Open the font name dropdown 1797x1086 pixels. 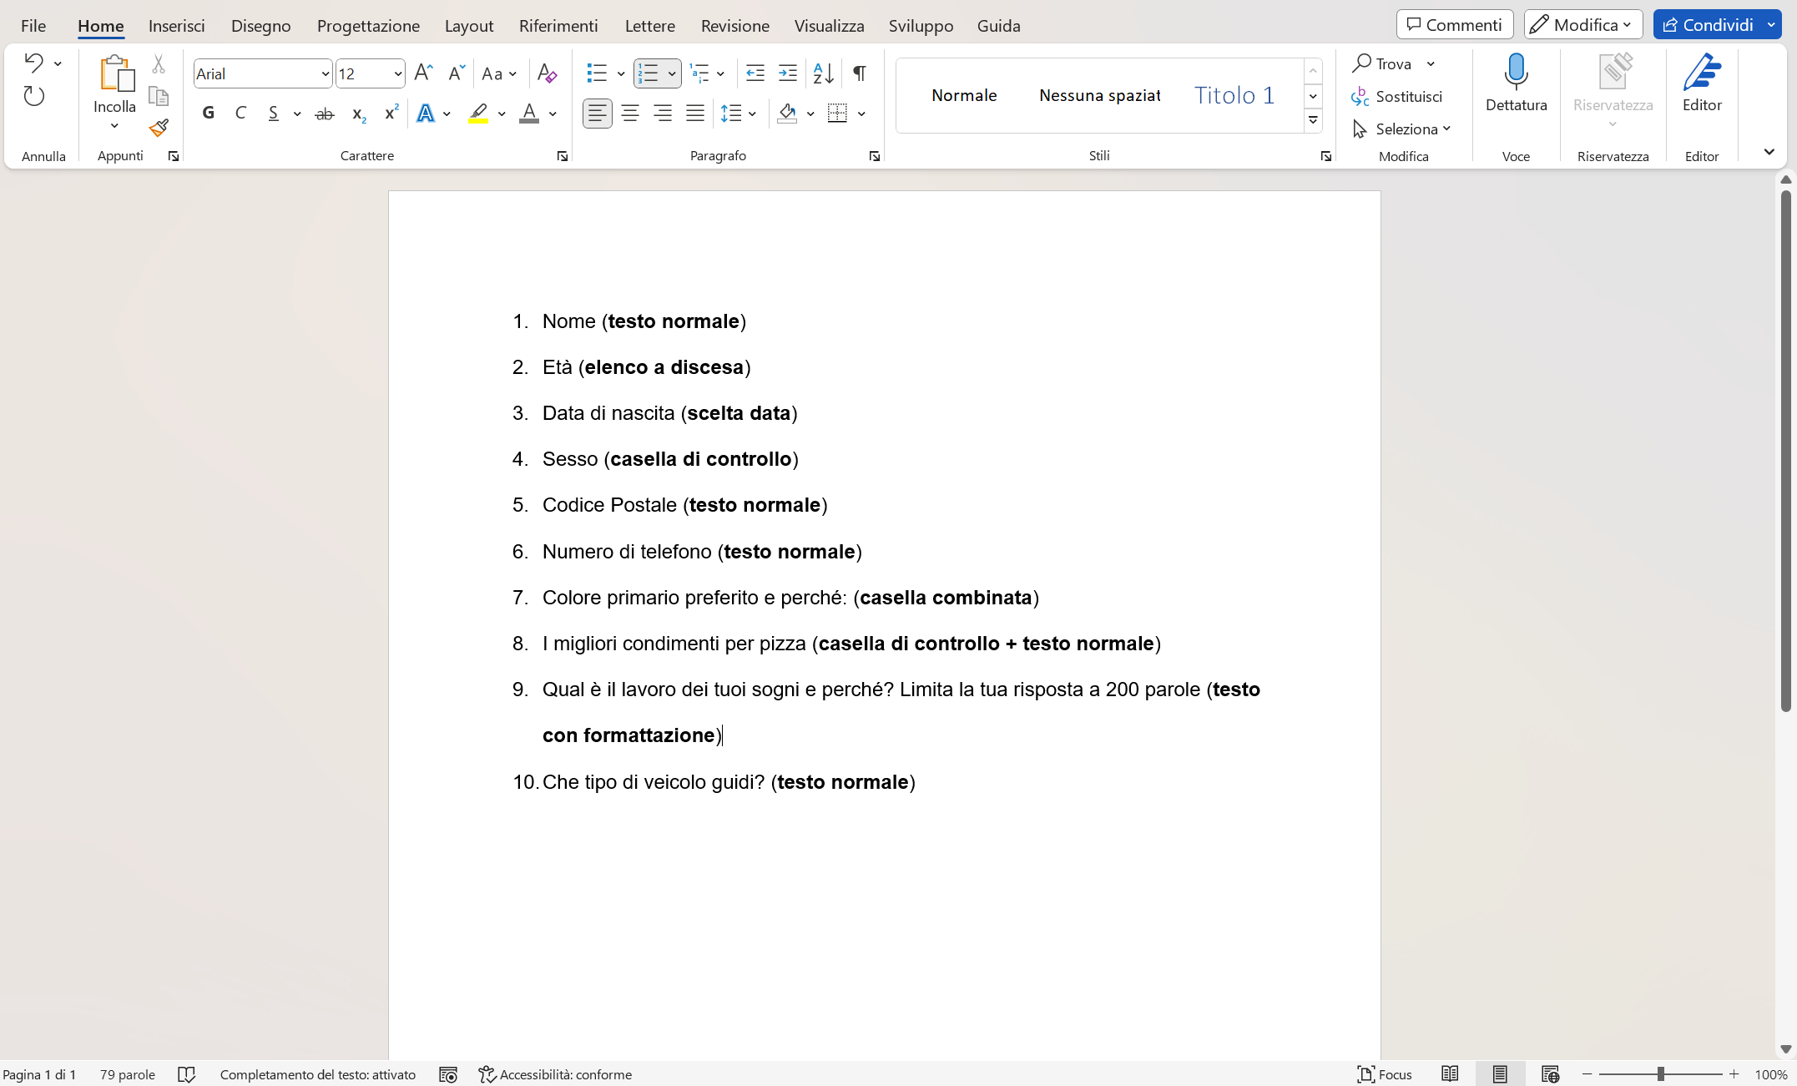[x=325, y=73]
